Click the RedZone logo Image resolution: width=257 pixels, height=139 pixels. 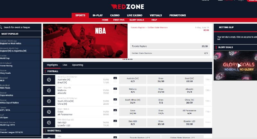click(128, 7)
